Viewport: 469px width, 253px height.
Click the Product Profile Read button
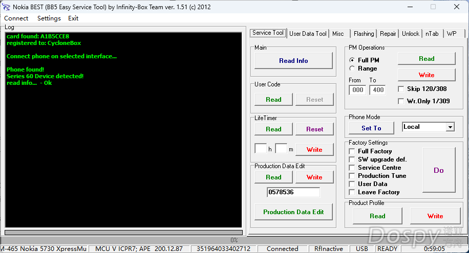click(377, 216)
